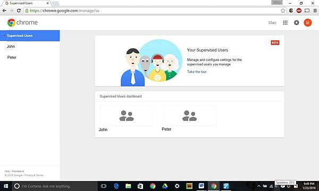Viewport: 319px width, 191px height.
Task: Click the active Chrome taskbar icon
Action: (214, 186)
